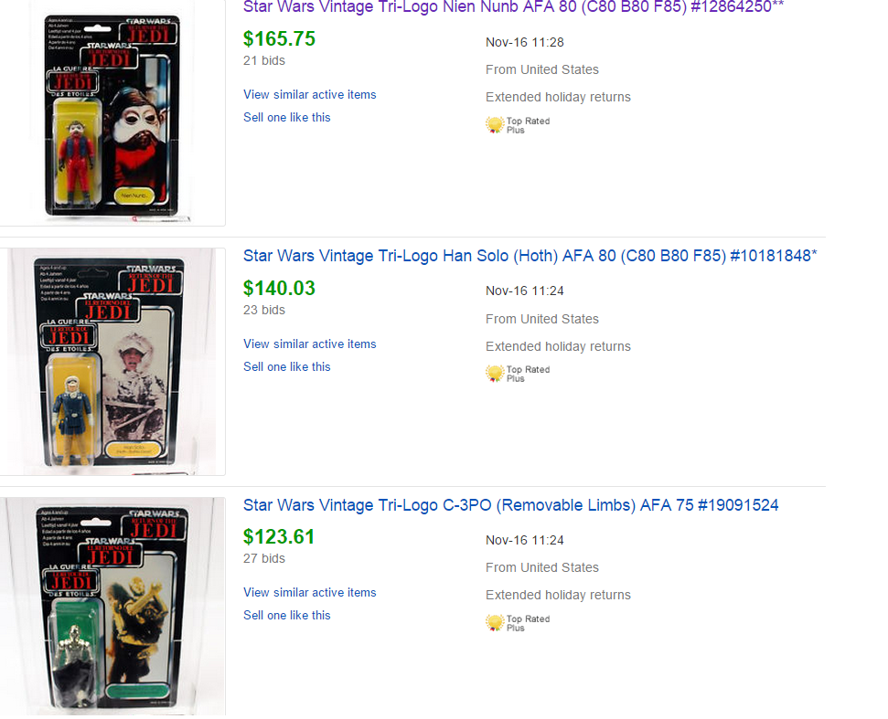
Task: View similar active items for C-3PO
Action: [x=309, y=592]
